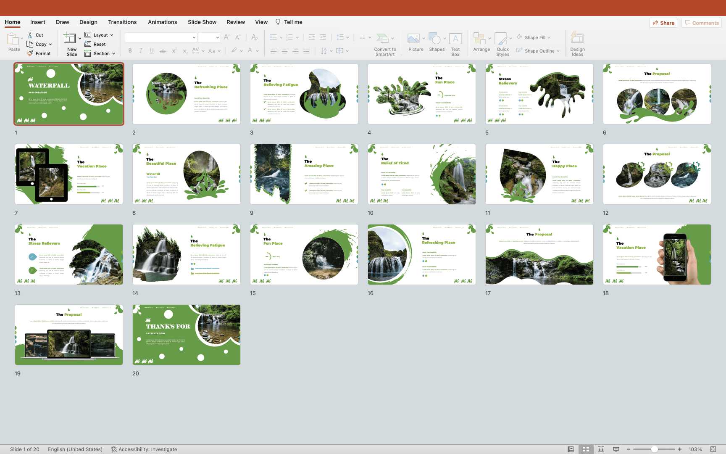Open Design Ideas pane
Screen dimensions: 726x454
click(577, 39)
